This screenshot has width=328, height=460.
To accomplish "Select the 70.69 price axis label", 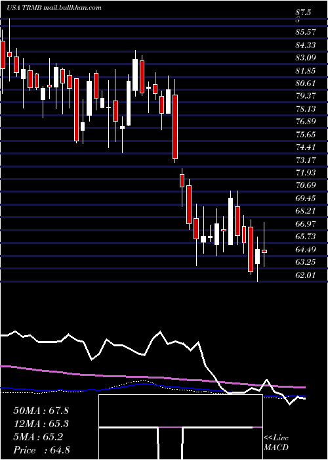I will (306, 185).
